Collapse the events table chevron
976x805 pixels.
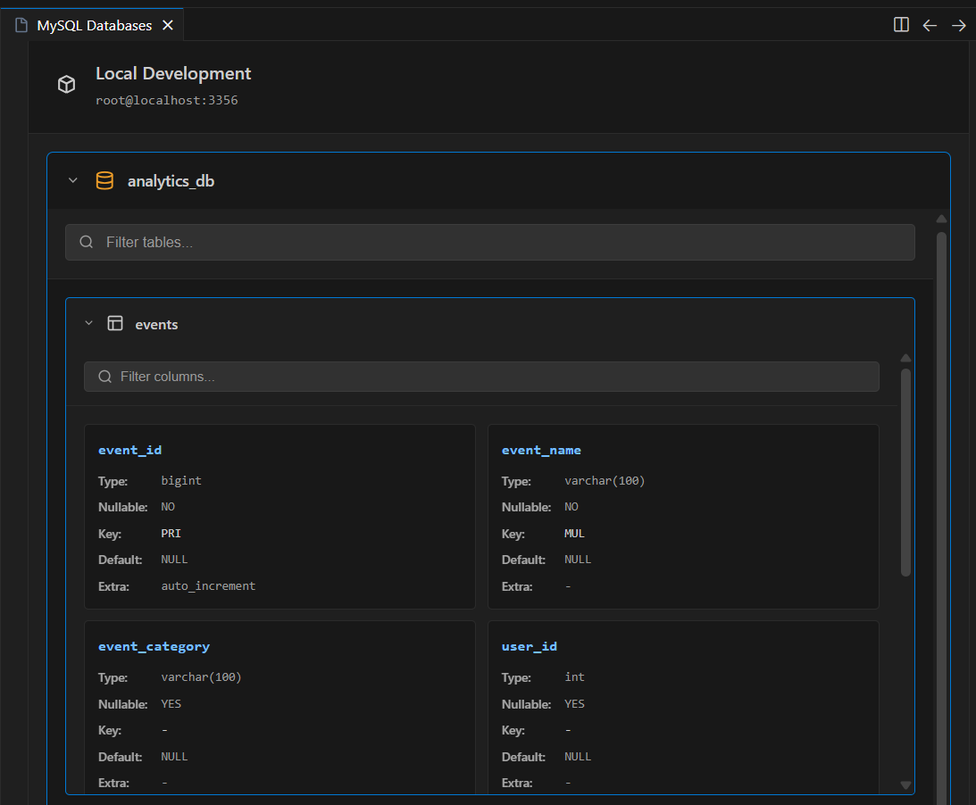click(x=88, y=323)
